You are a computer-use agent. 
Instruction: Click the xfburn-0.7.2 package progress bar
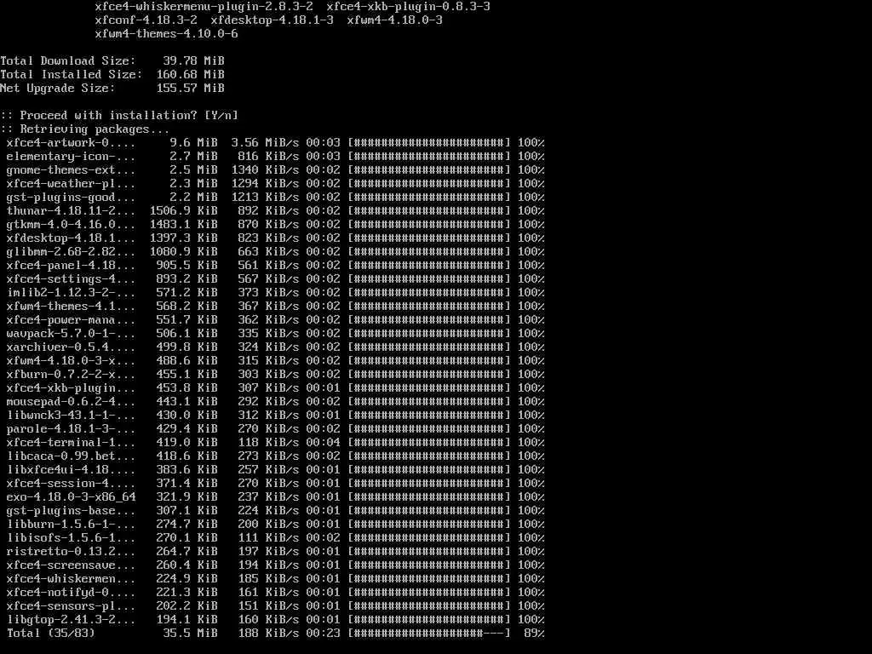click(x=429, y=375)
